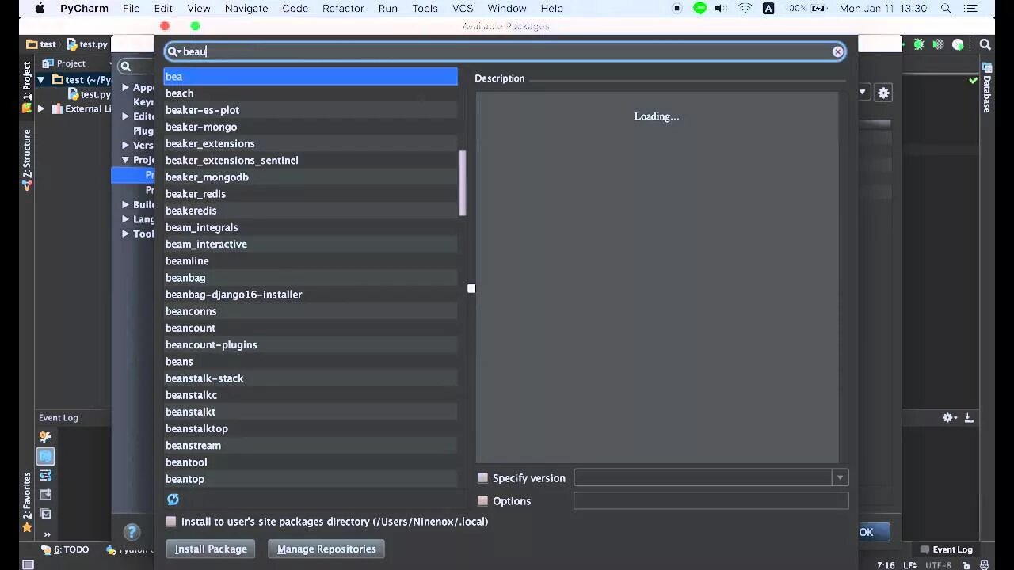
Task: Check Install to user's site packages directory
Action: (170, 522)
